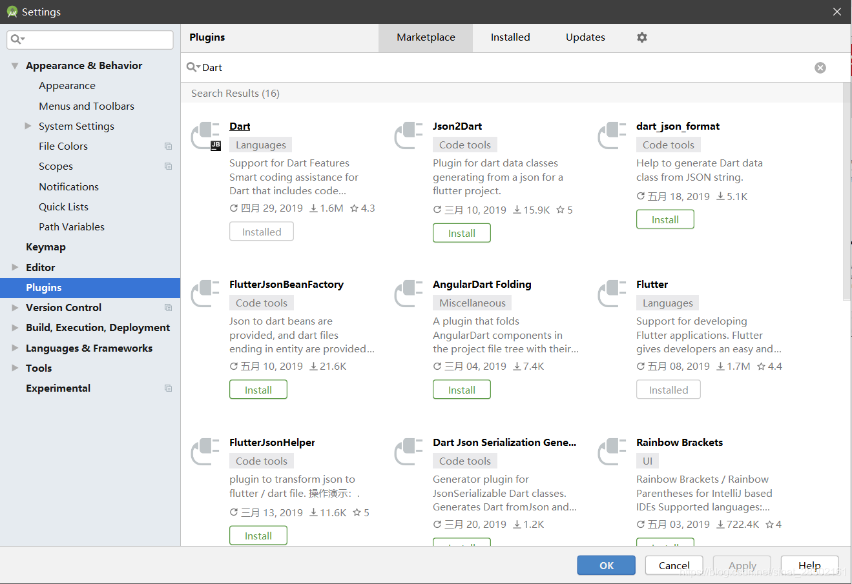Image resolution: width=852 pixels, height=584 pixels.
Task: Click project-level icon beside Version Control
Action: (169, 308)
